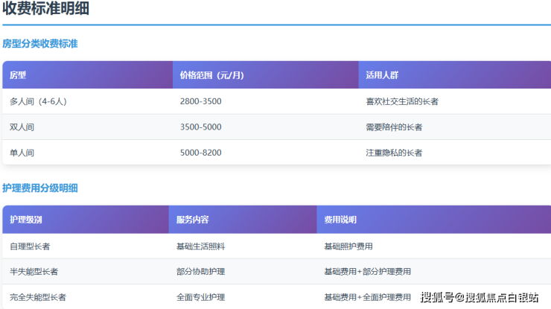Click the 费用说明 column header
Viewport: 551px width, 309px height.
pyautogui.click(x=340, y=220)
